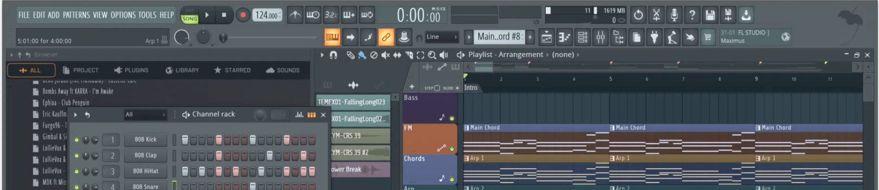Switch to PROJECT browser tab
This screenshot has width=879, height=190.
(x=81, y=71)
